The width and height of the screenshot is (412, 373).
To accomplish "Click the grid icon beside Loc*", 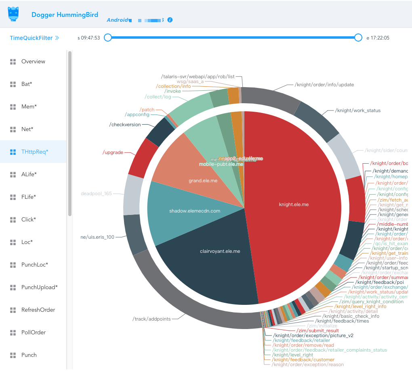I will pyautogui.click(x=13, y=242).
